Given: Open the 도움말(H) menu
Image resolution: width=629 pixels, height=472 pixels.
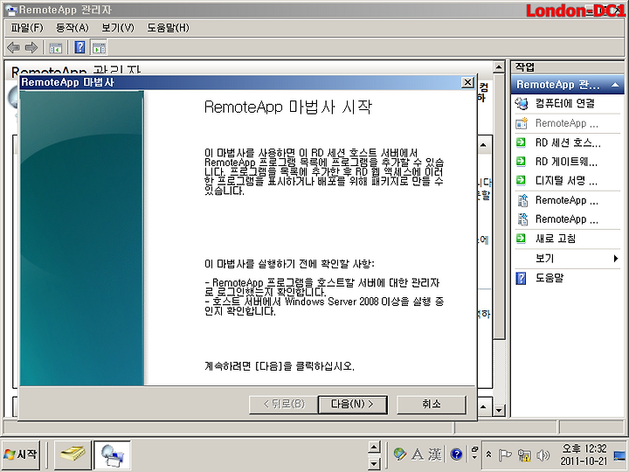Looking at the screenshot, I should click(168, 28).
